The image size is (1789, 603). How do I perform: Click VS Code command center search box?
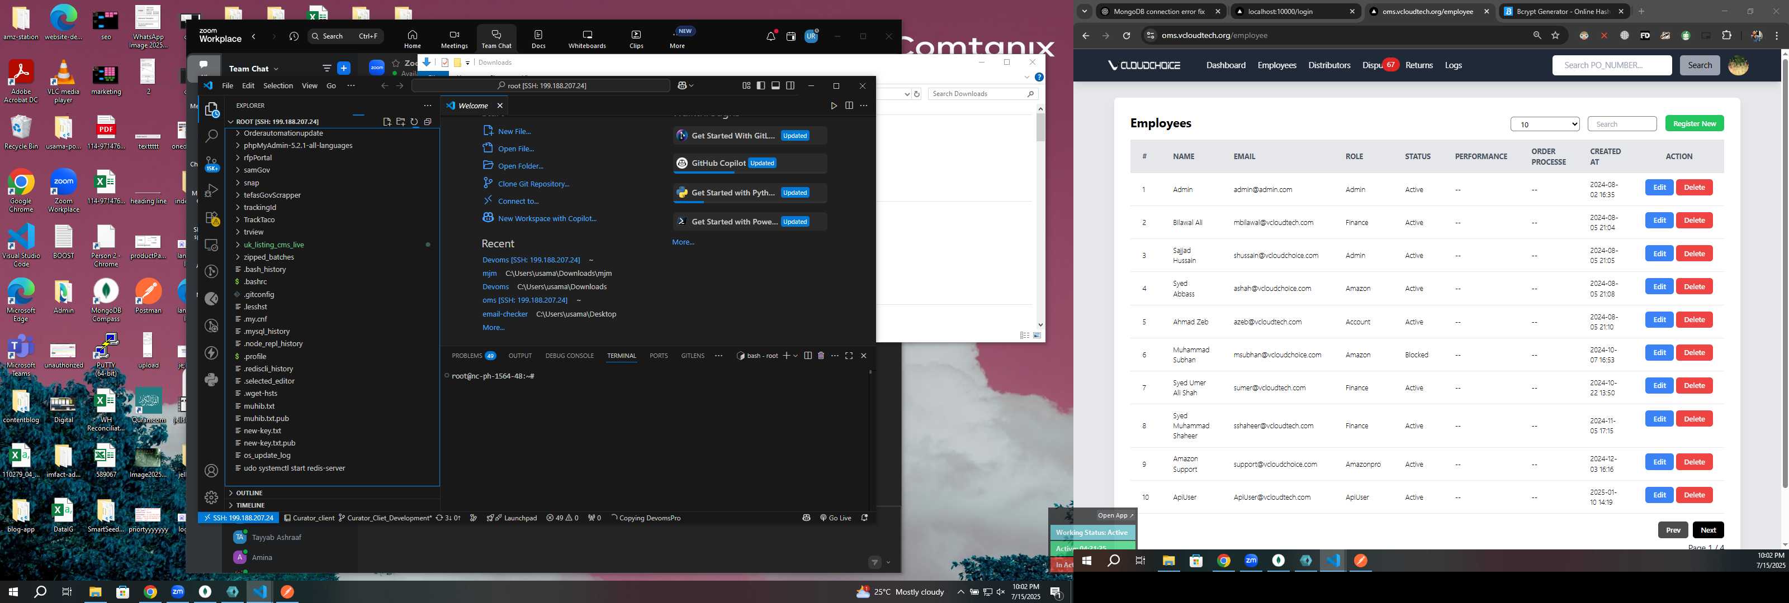click(x=540, y=85)
